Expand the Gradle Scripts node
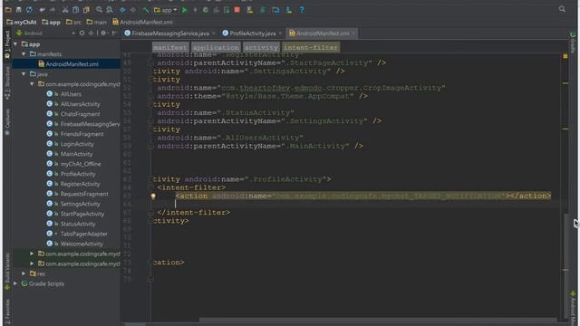 click(x=15, y=283)
